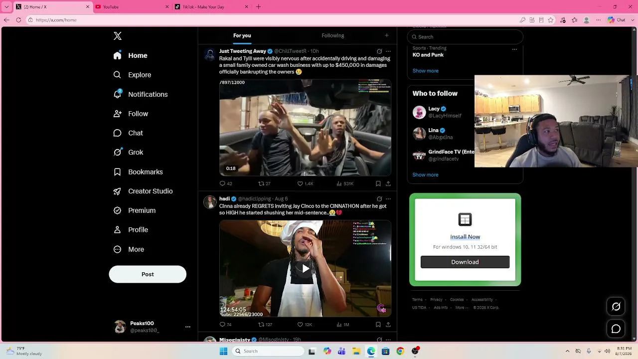
Task: Open a new browser tab
Action: click(x=258, y=7)
